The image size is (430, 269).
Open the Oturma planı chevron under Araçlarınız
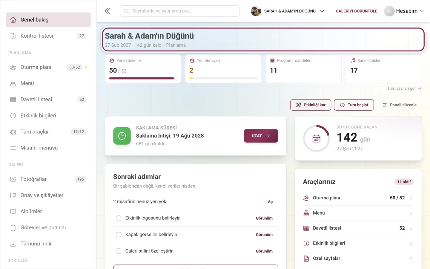click(411, 198)
